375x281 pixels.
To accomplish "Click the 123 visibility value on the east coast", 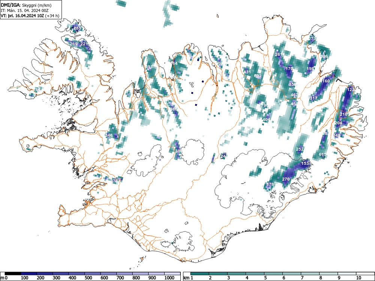I will (x=350, y=90).
